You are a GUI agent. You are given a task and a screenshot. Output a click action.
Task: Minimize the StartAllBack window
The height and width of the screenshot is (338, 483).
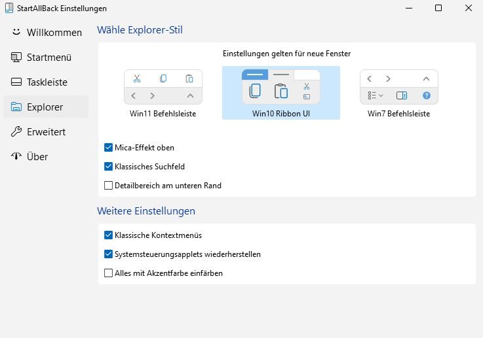pyautogui.click(x=409, y=8)
